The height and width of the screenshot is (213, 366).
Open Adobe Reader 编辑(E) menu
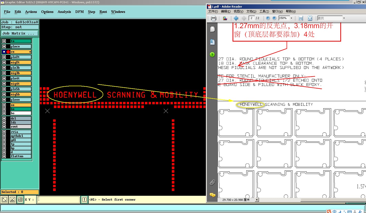226,11
